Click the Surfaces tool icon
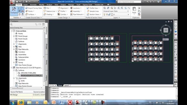187x105 pixels. pyautogui.click(x=27, y=14)
